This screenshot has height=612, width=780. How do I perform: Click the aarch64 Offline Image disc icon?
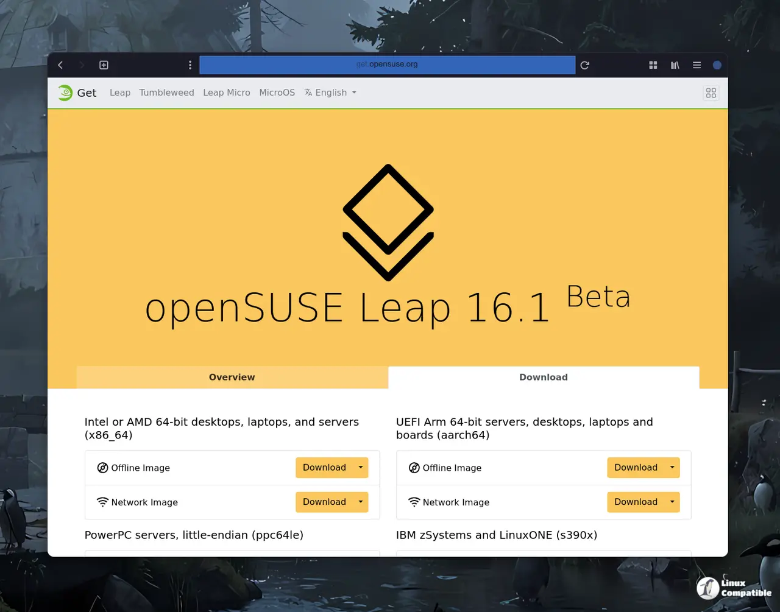pyautogui.click(x=414, y=468)
